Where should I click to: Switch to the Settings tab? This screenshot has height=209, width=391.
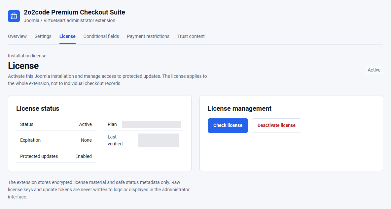(43, 36)
